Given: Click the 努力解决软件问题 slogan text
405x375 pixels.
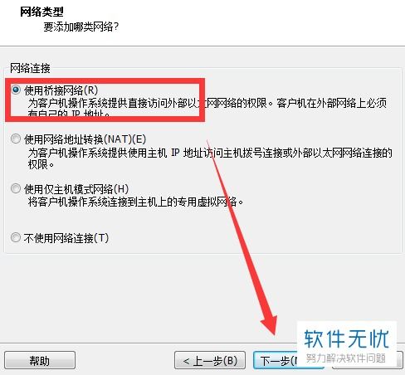Looking at the screenshot, I should 346,358.
